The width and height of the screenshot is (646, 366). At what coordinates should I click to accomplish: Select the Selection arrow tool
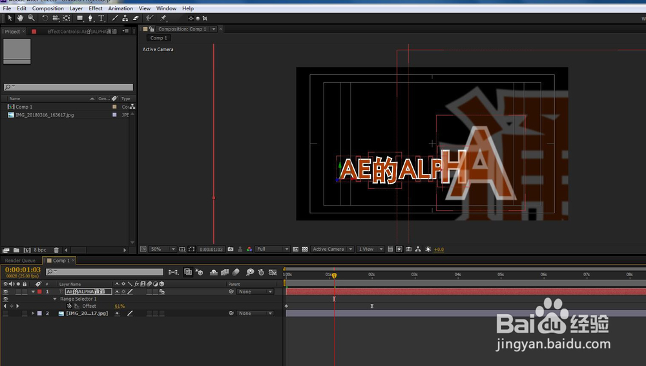click(x=10, y=18)
